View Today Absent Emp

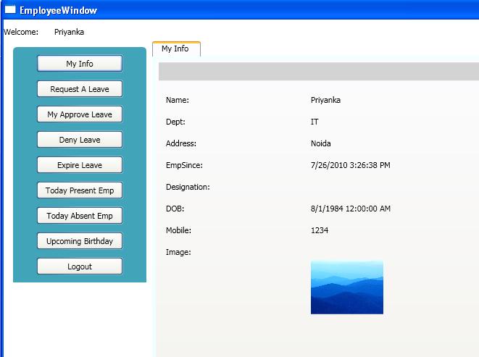(x=80, y=216)
